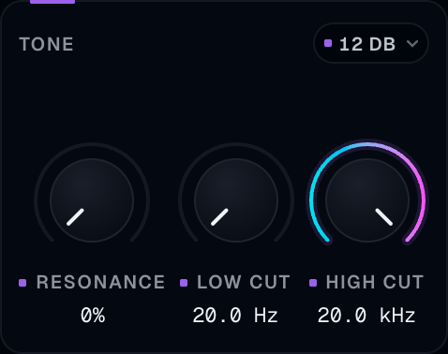Click the LOW CUT label text

[244, 282]
